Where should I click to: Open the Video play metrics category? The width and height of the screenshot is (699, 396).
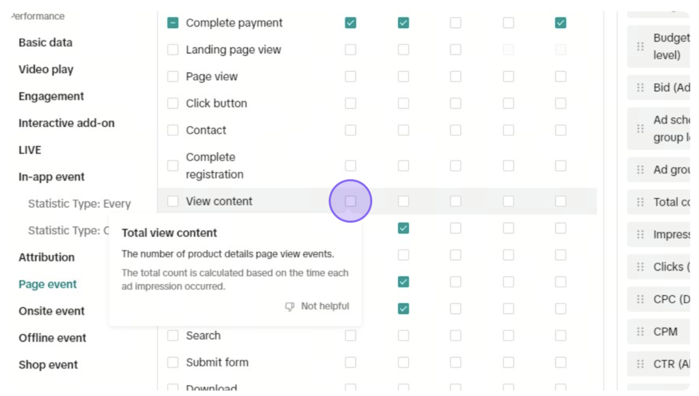point(46,70)
